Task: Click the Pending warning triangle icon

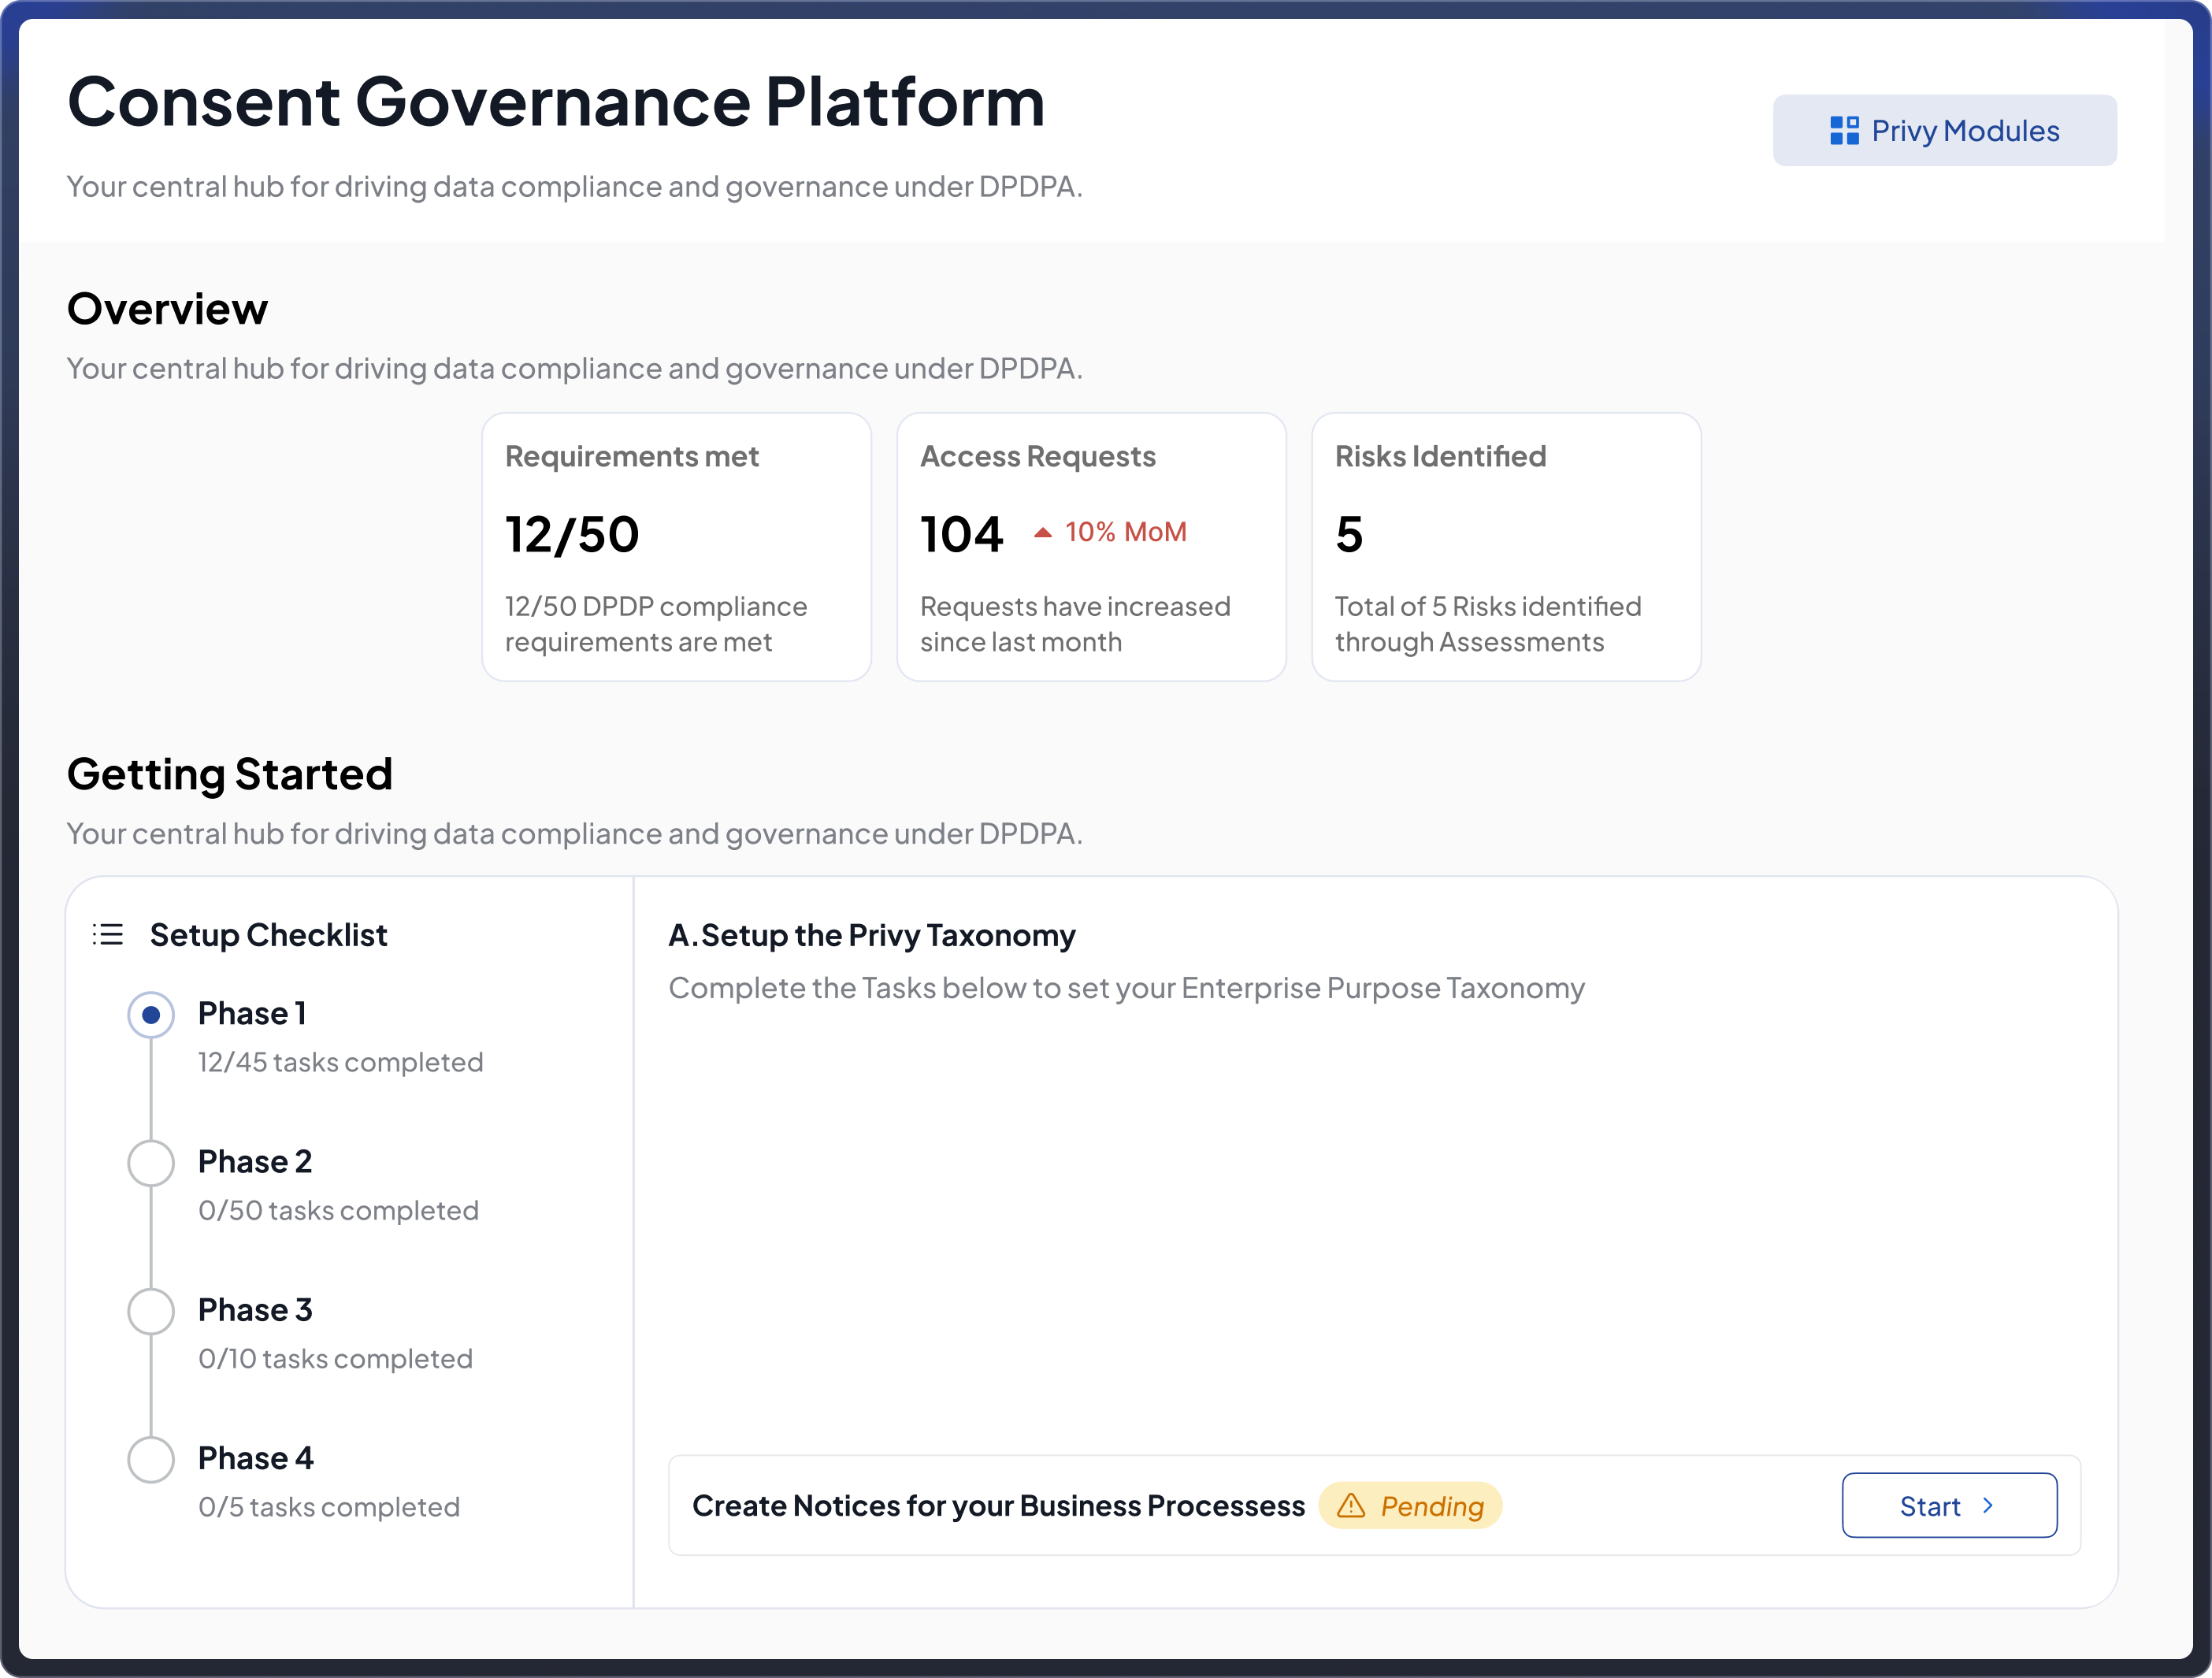Action: click(x=1351, y=1505)
